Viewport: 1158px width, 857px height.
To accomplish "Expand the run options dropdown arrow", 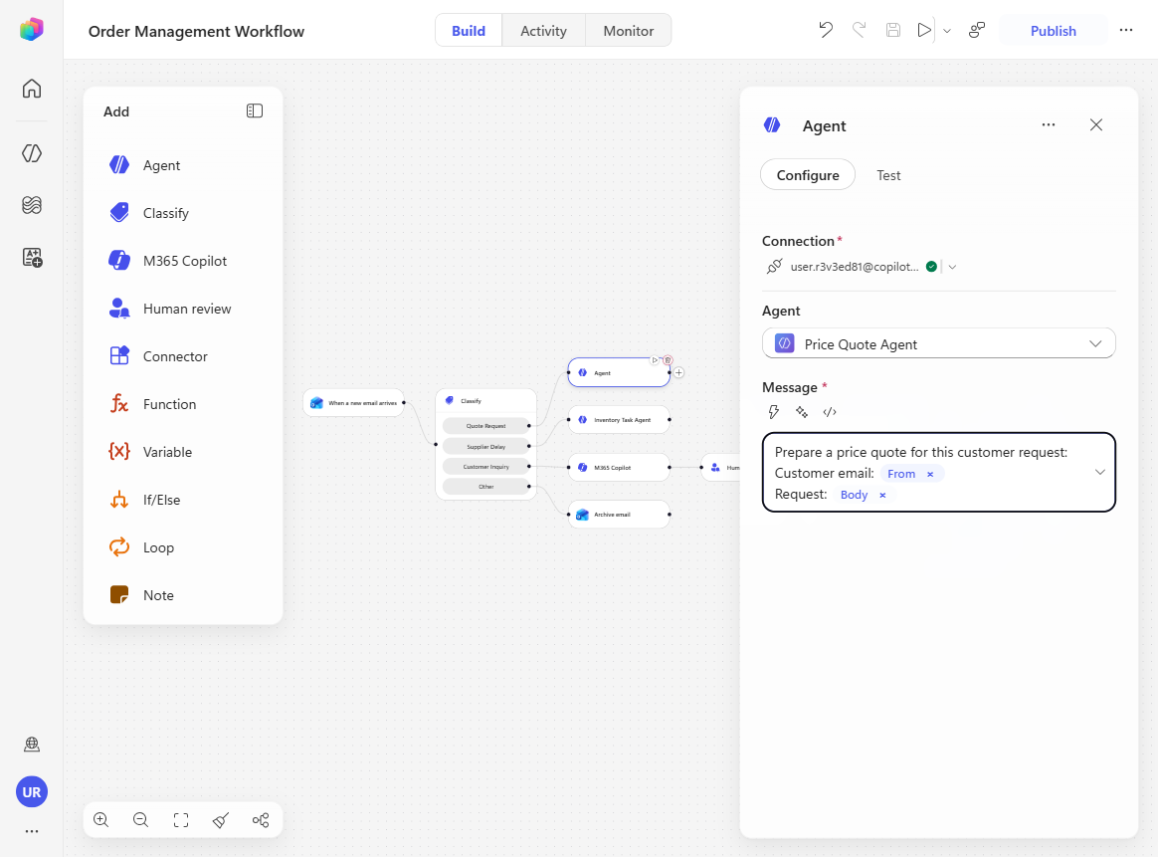I will point(947,31).
